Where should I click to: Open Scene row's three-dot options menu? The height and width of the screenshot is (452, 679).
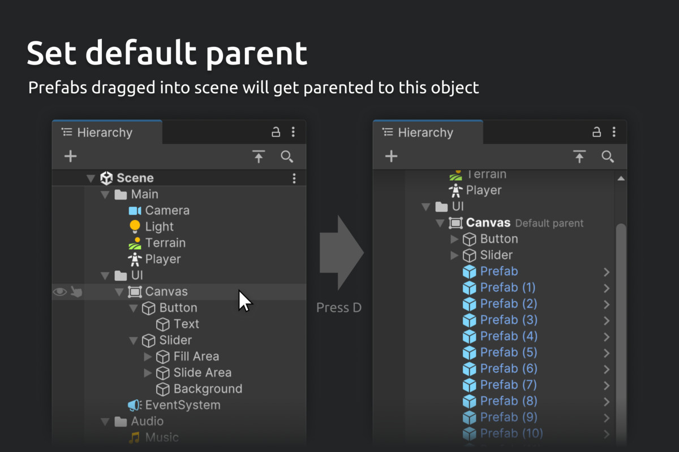[294, 179]
